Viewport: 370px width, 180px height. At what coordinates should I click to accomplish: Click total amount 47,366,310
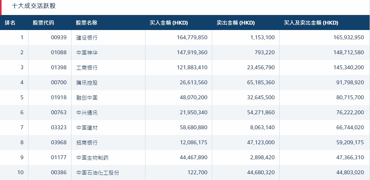pyautogui.click(x=350, y=157)
